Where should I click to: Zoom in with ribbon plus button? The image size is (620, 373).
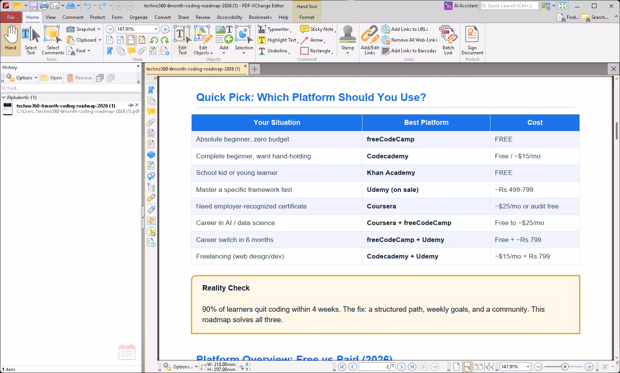click(165, 29)
